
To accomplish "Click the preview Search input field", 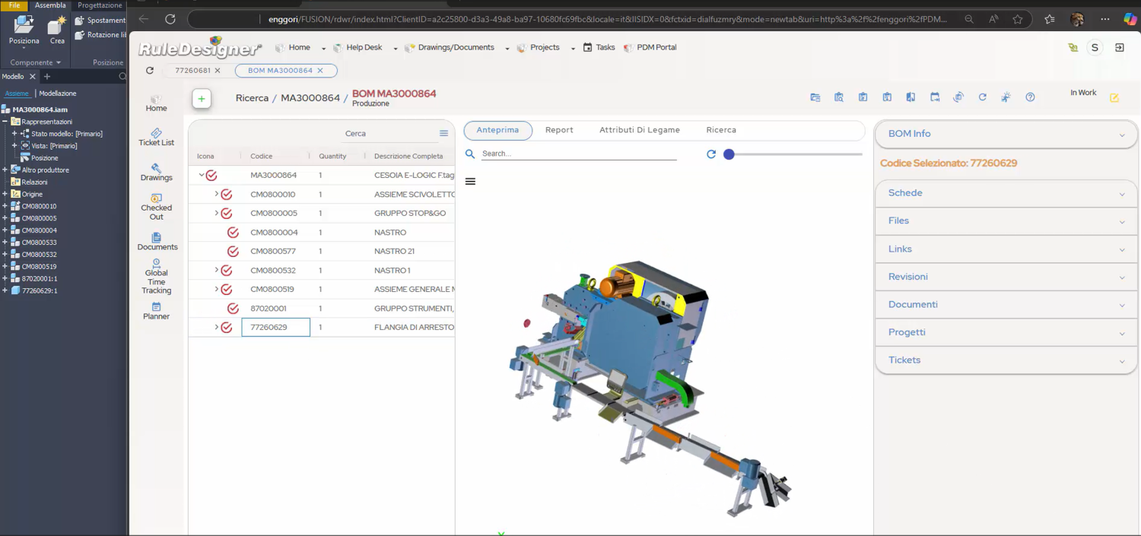I will pyautogui.click(x=578, y=154).
